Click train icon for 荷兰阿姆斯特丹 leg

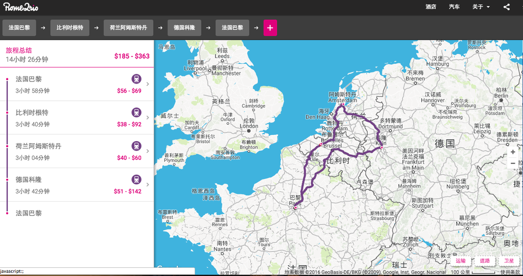[x=136, y=146]
